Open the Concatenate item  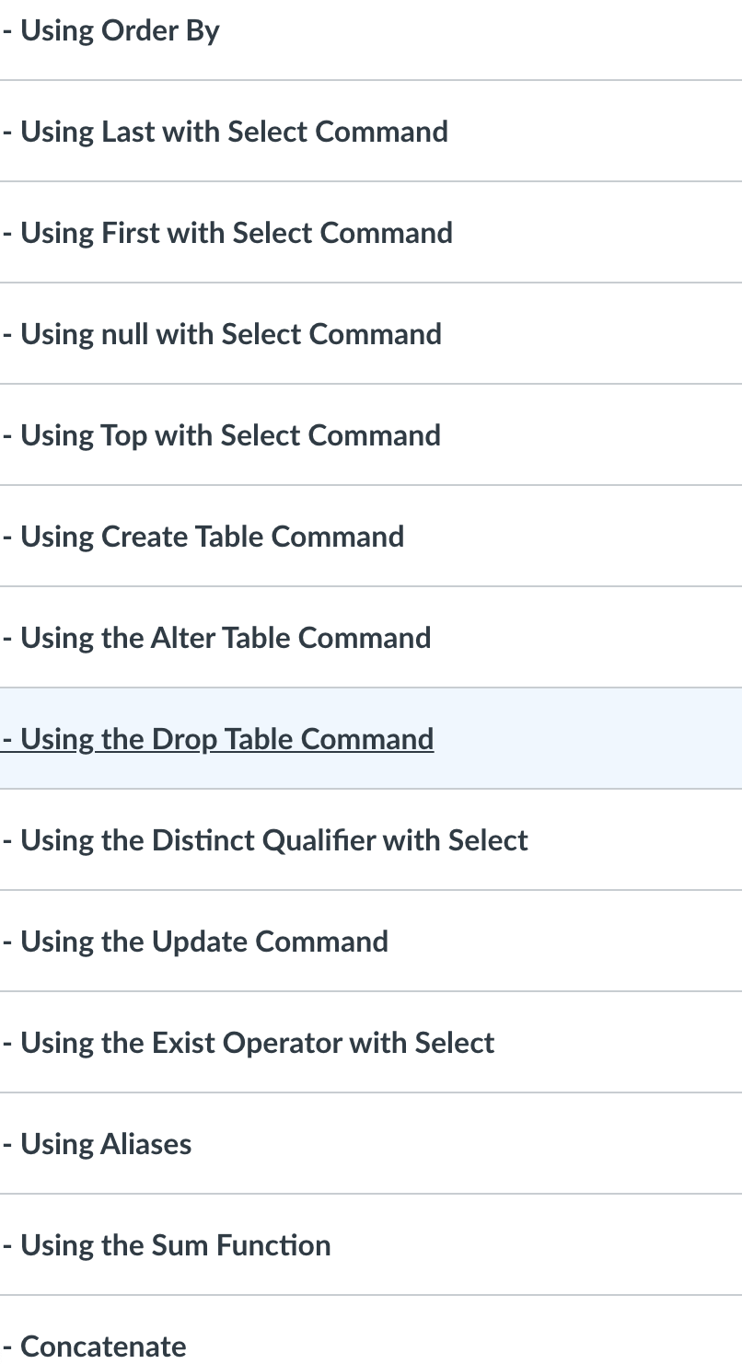pos(94,1347)
